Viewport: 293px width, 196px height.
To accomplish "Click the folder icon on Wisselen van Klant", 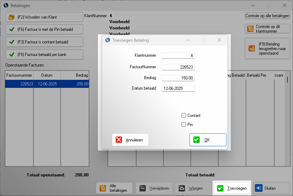I will (x=12, y=17).
